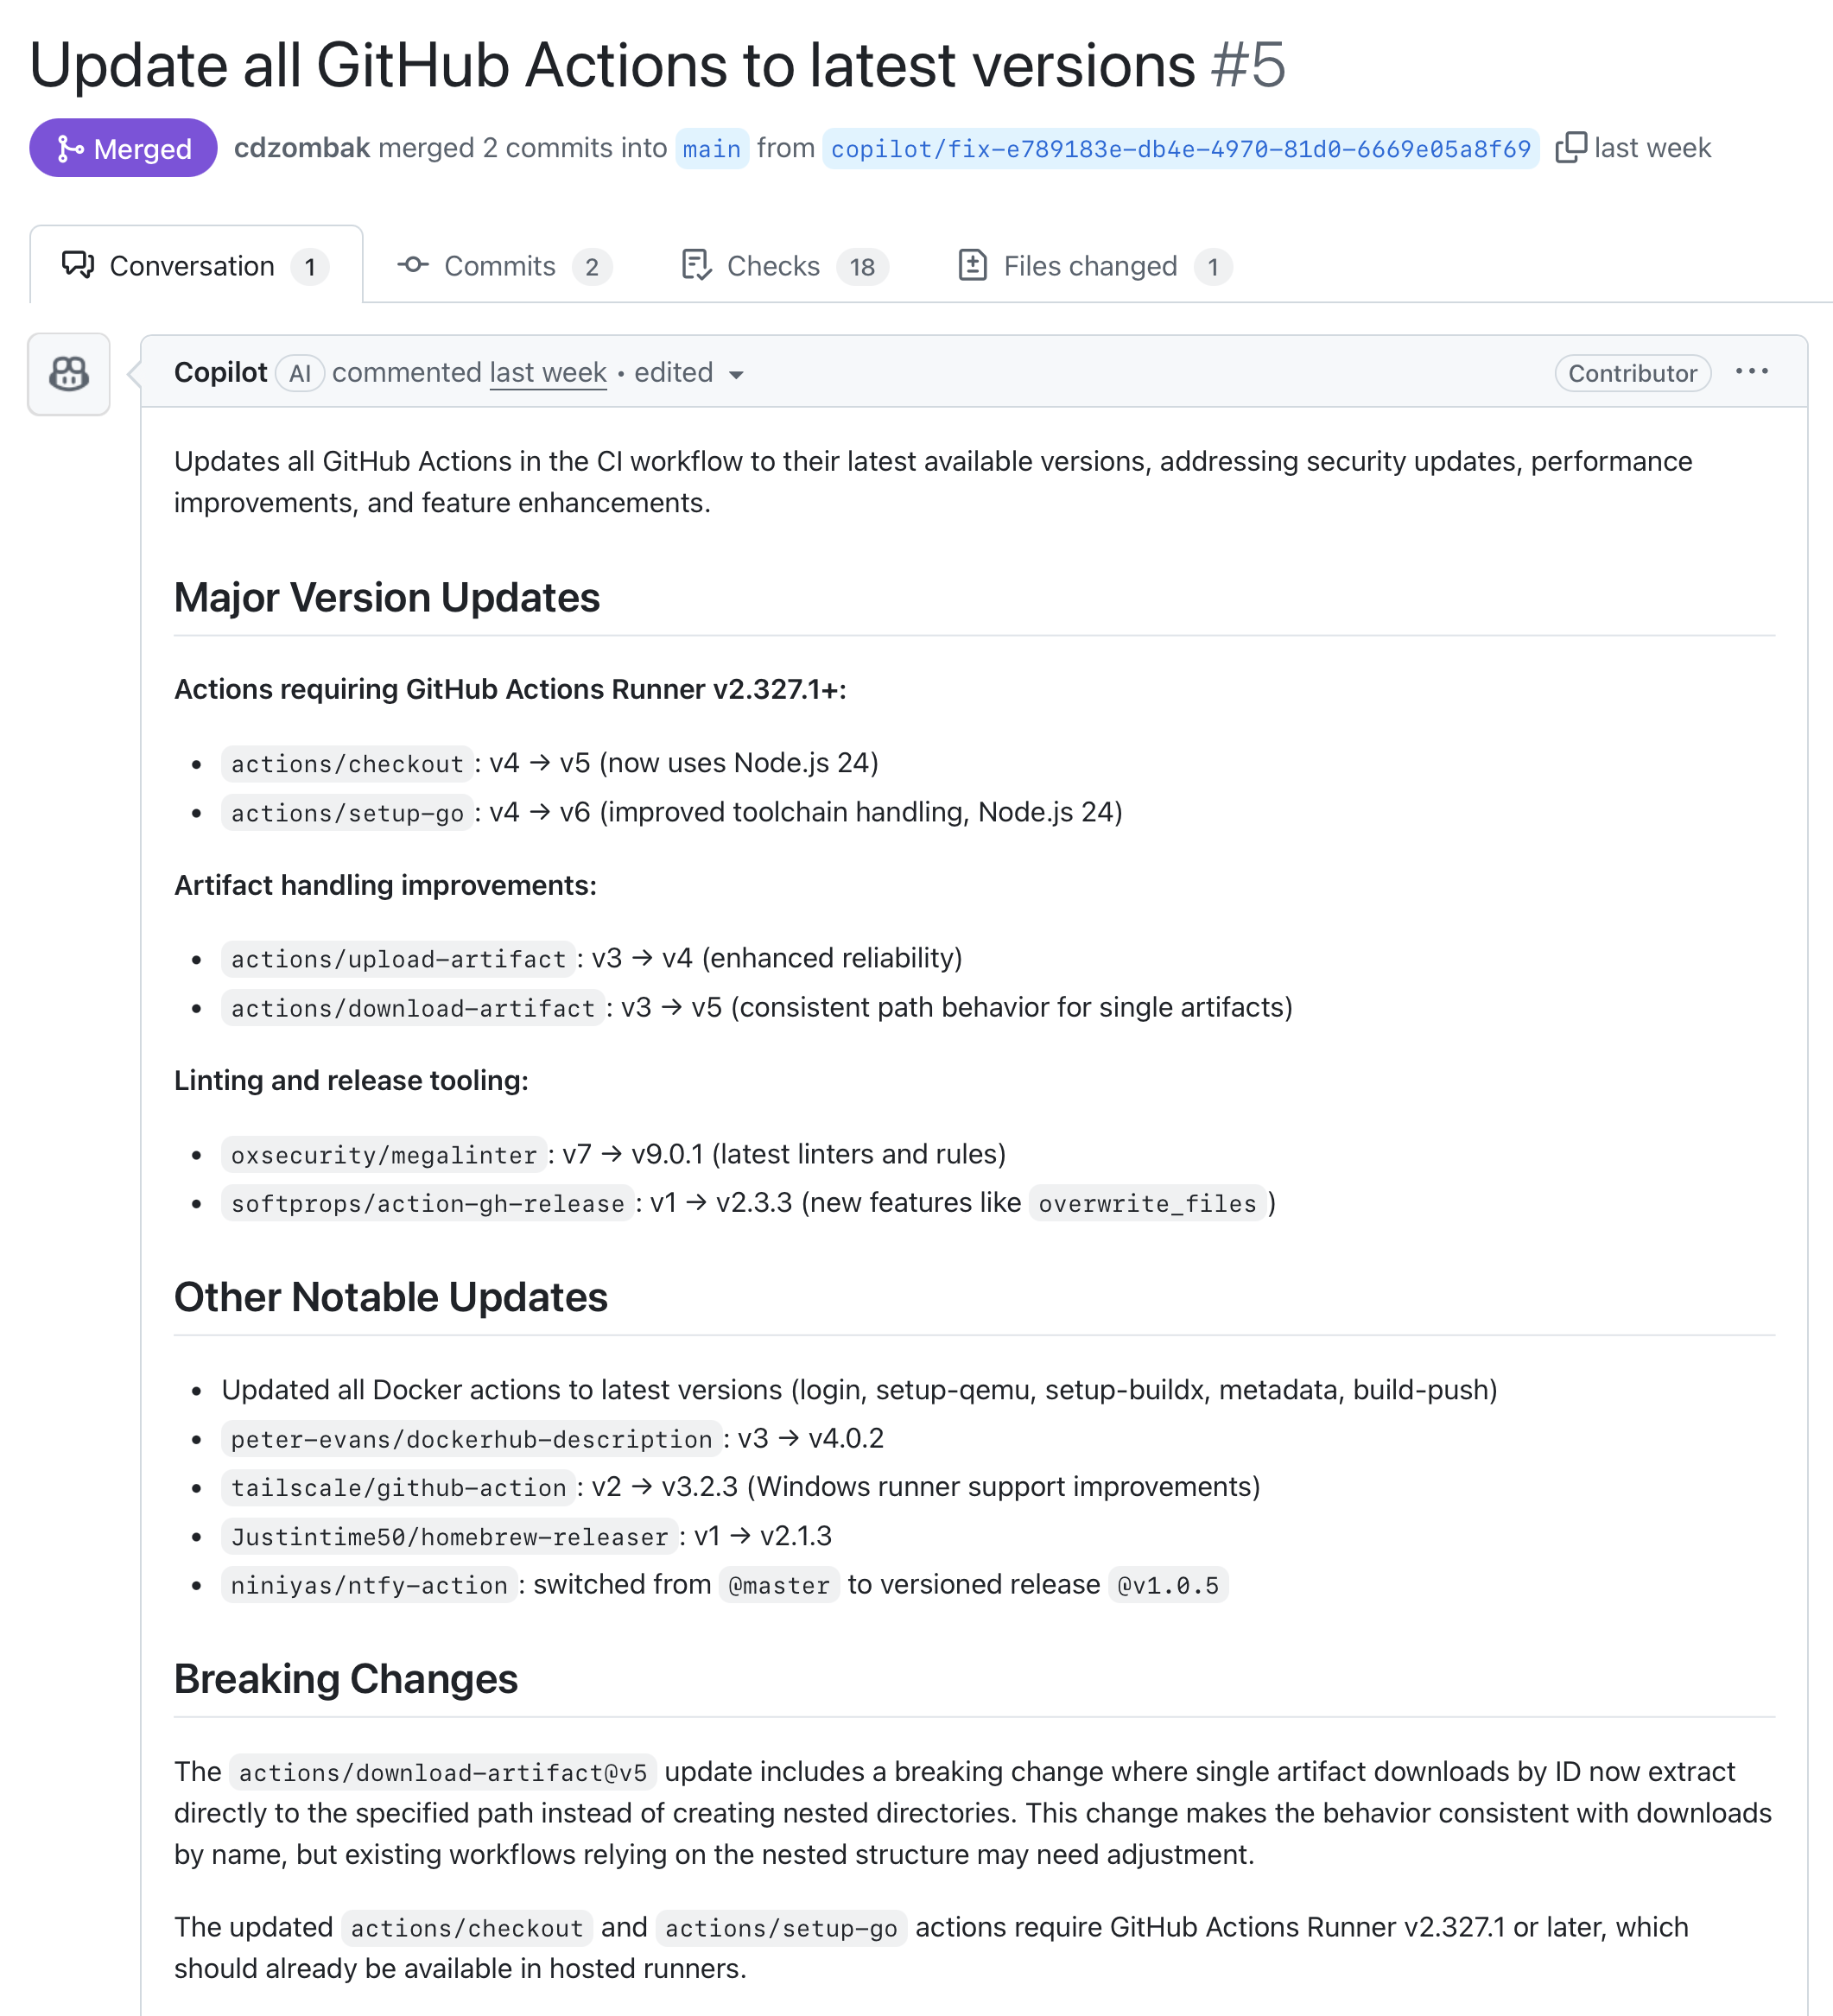
Task: Click the Merged status badge
Action: pyautogui.click(x=123, y=148)
